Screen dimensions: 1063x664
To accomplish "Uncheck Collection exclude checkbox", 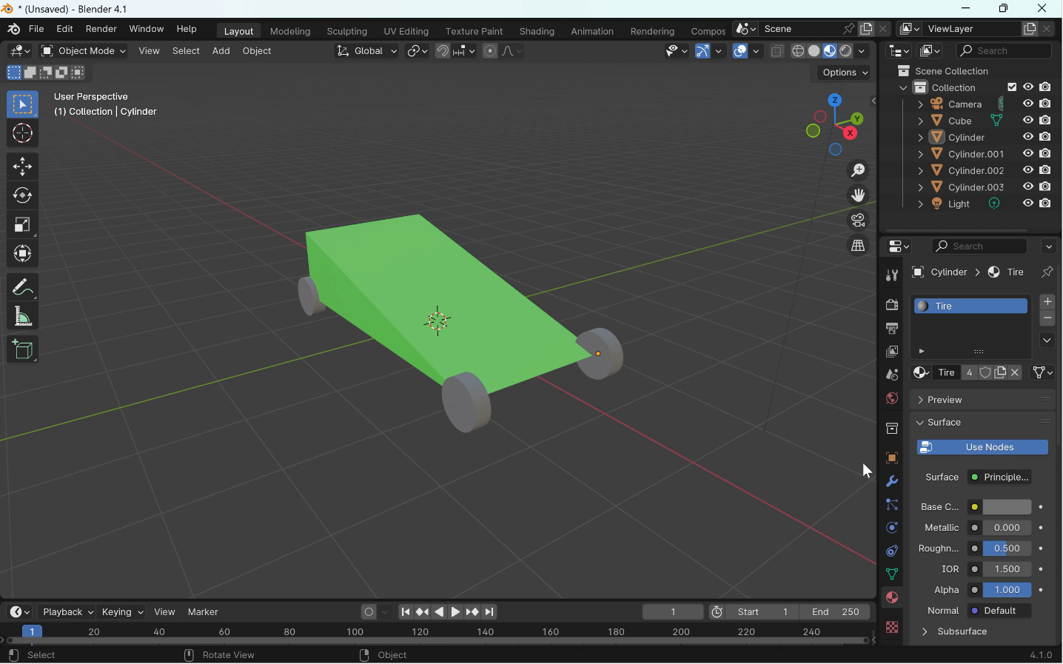I will point(1013,87).
